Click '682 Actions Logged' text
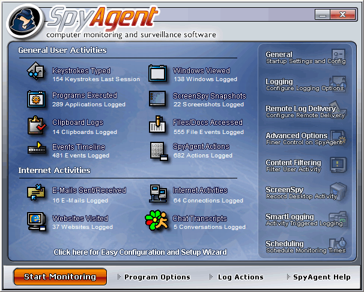364x292 pixels. (203, 156)
